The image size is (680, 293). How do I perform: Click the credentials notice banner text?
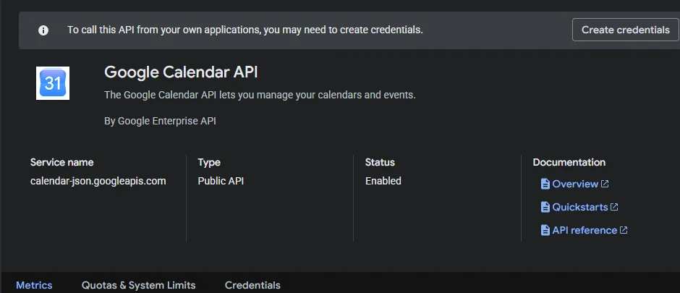click(245, 30)
